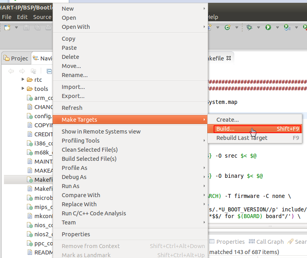Screen dimensions: 307x258
Task: Open the Debug dropdown arrow
Action: tap(258, 27)
